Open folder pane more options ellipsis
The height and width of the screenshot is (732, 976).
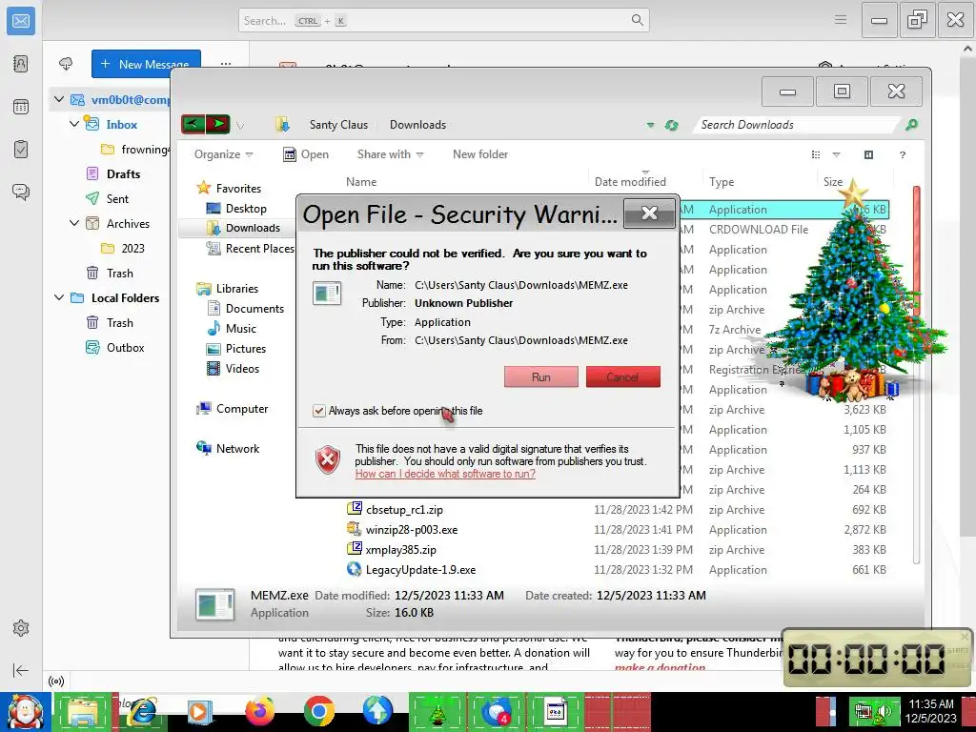click(226, 64)
